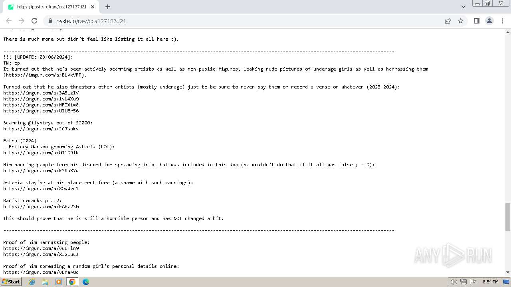
Task: Open the Chrome profile avatar
Action: [489, 21]
